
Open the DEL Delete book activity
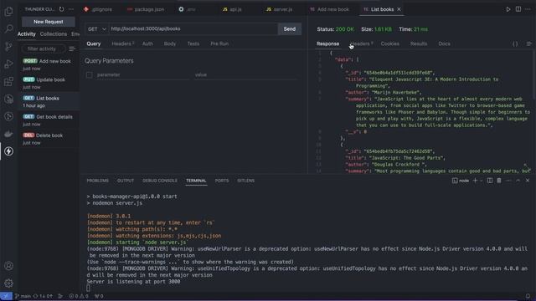tap(49, 138)
